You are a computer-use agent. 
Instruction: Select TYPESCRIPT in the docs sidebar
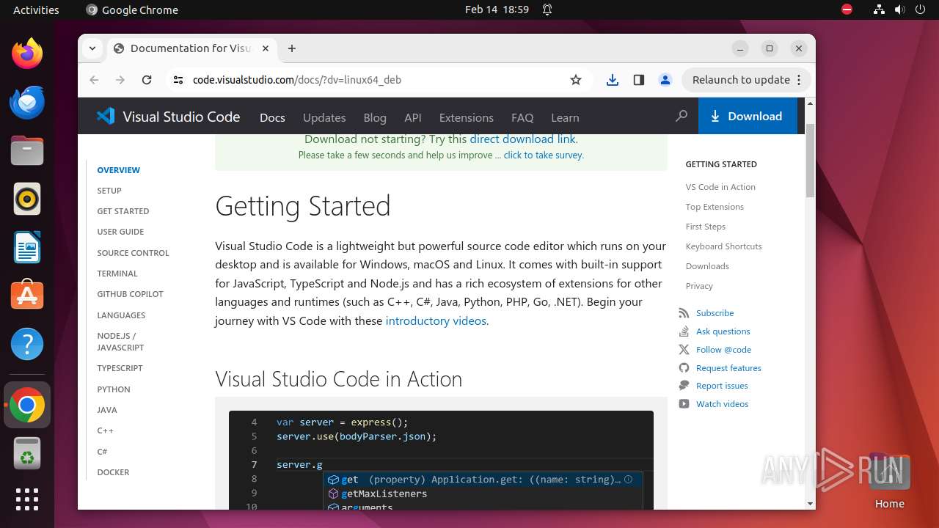(120, 368)
